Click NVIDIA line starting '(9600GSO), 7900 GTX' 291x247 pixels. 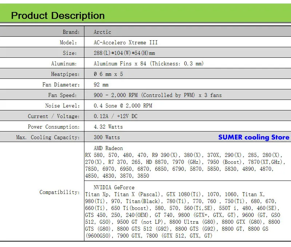coord(149,236)
